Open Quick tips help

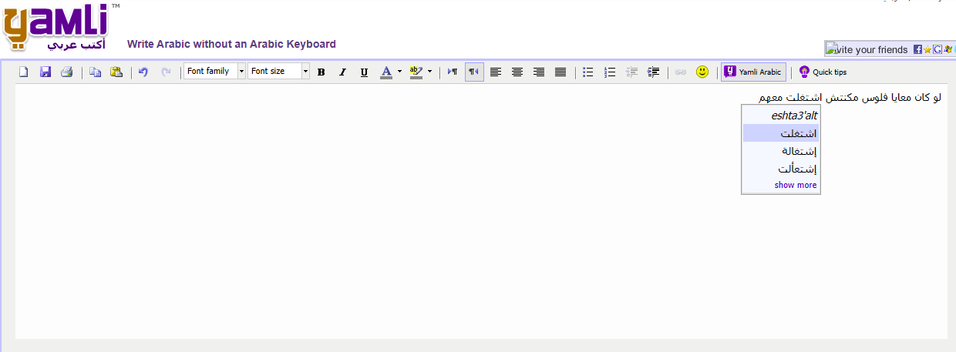[823, 72]
